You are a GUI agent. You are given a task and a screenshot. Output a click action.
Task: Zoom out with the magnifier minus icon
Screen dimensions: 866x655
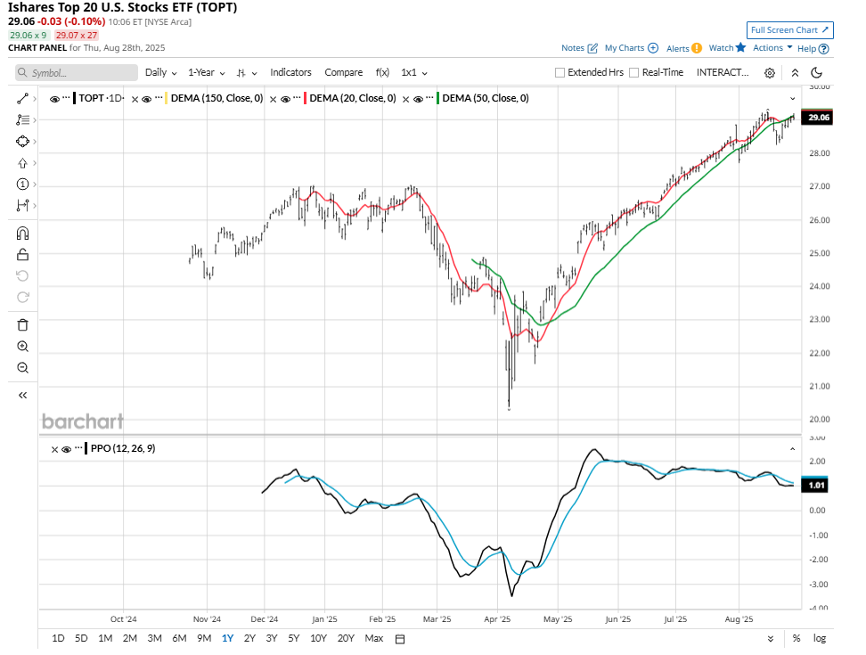pyautogui.click(x=22, y=368)
